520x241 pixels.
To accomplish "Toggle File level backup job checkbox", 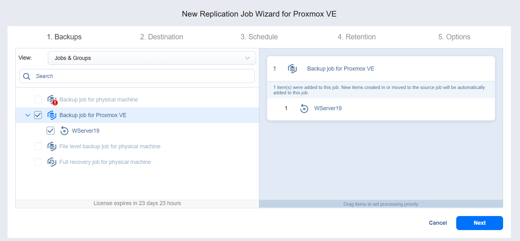I will 38,146.
